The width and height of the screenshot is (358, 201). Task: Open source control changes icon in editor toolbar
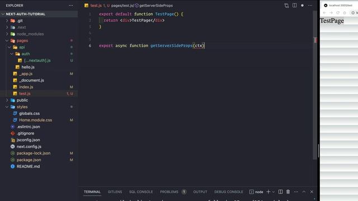click(286, 6)
